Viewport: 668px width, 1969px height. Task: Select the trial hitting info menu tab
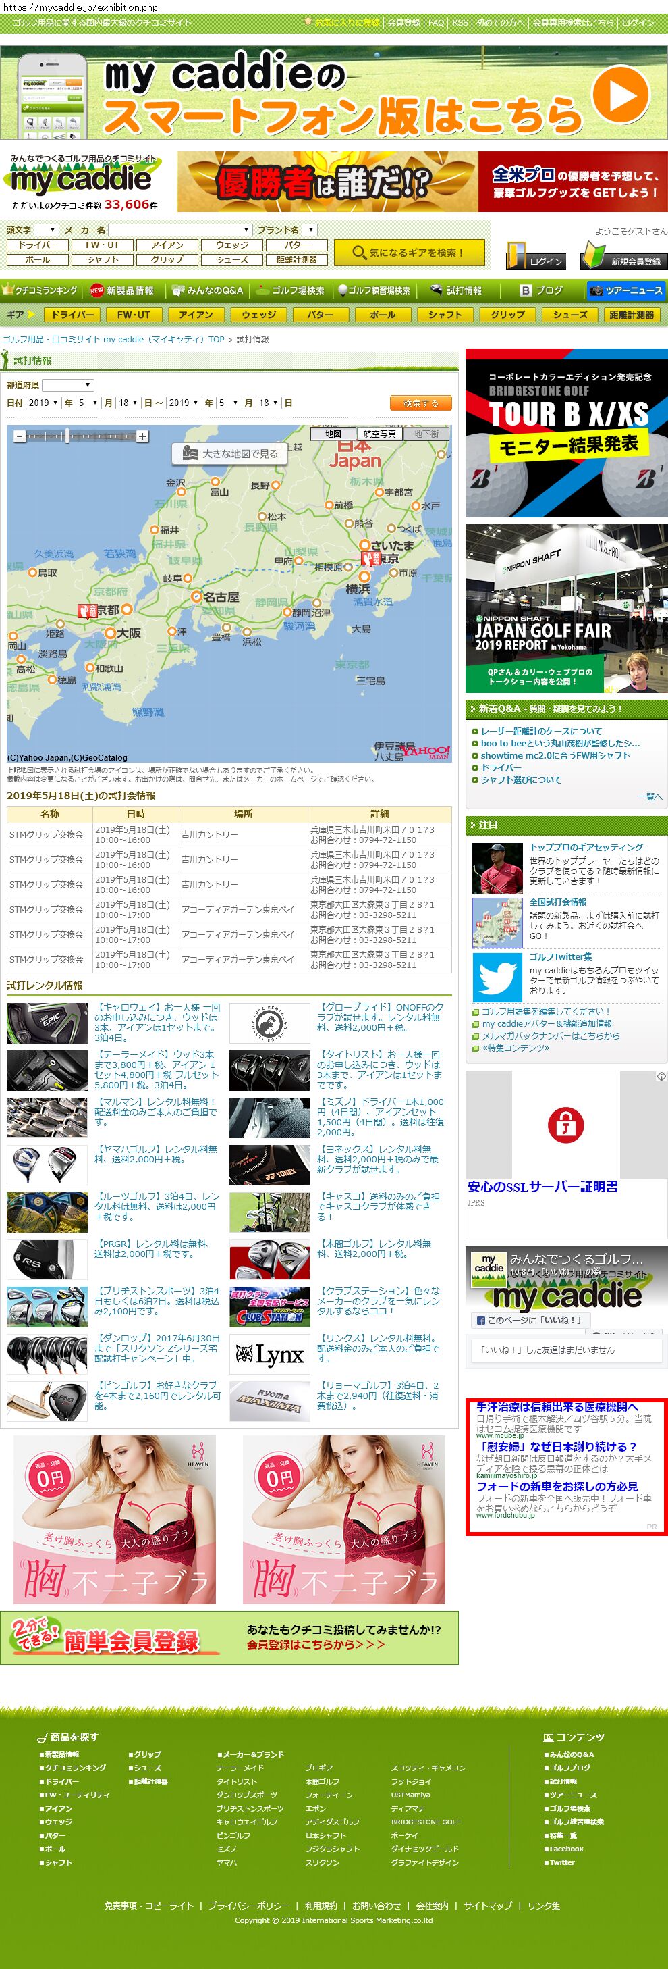[457, 290]
